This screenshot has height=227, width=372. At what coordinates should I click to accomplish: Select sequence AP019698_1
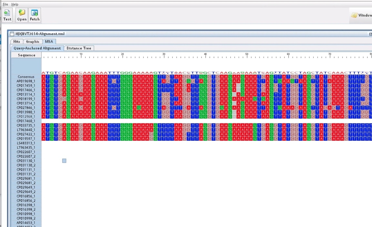26,81
